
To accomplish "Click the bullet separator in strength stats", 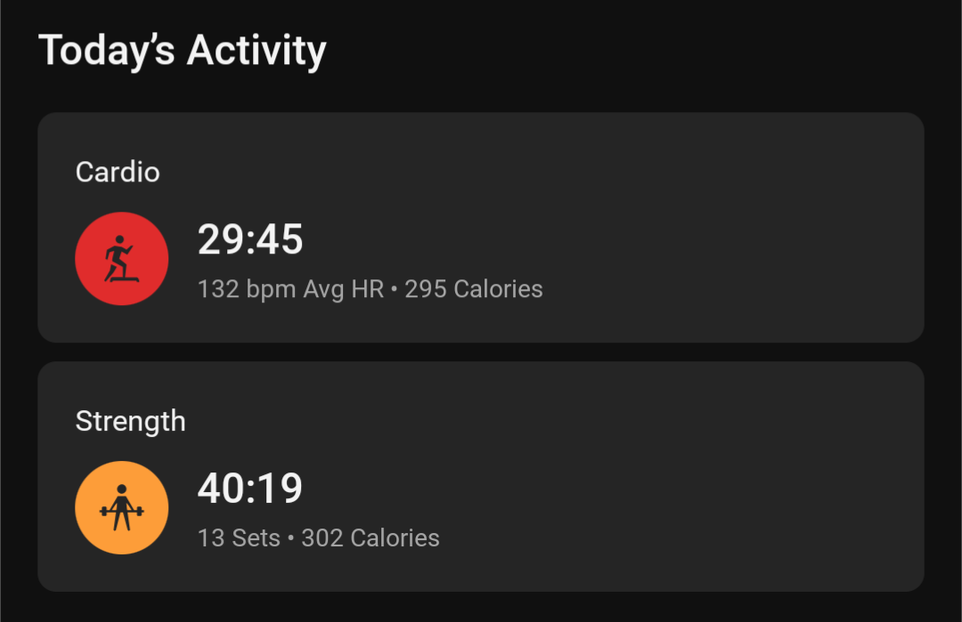I will pyautogui.click(x=290, y=538).
